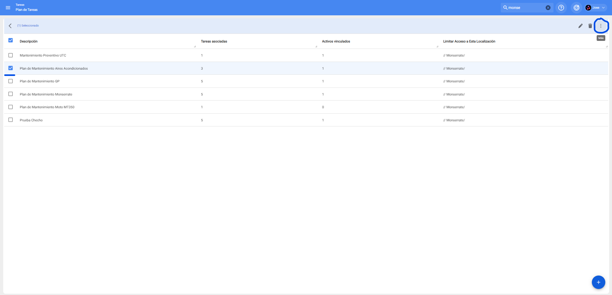Click the Activos vinculados column header
The image size is (612, 295).
336,42
